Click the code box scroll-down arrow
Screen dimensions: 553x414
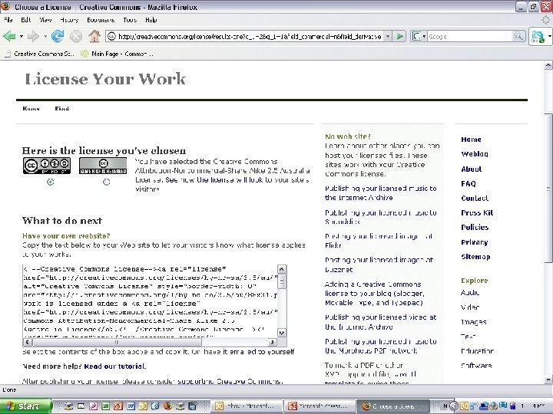coord(281,333)
